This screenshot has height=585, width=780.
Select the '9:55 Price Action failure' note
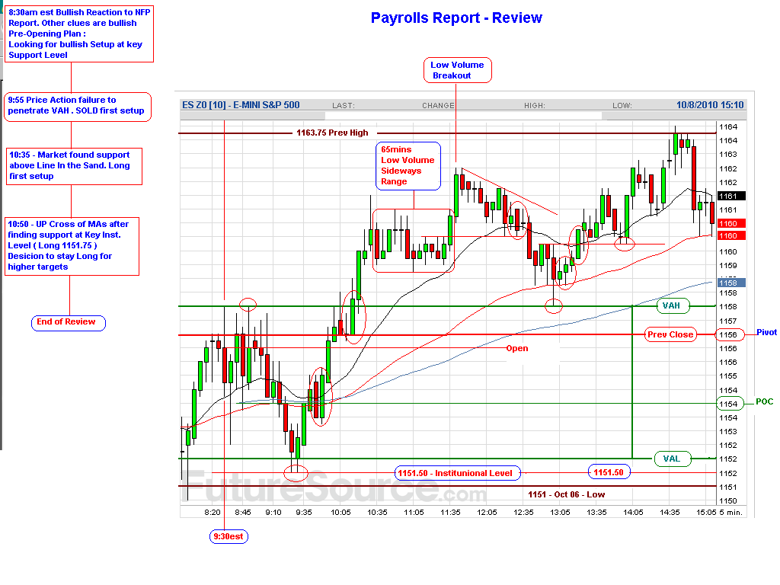point(78,107)
